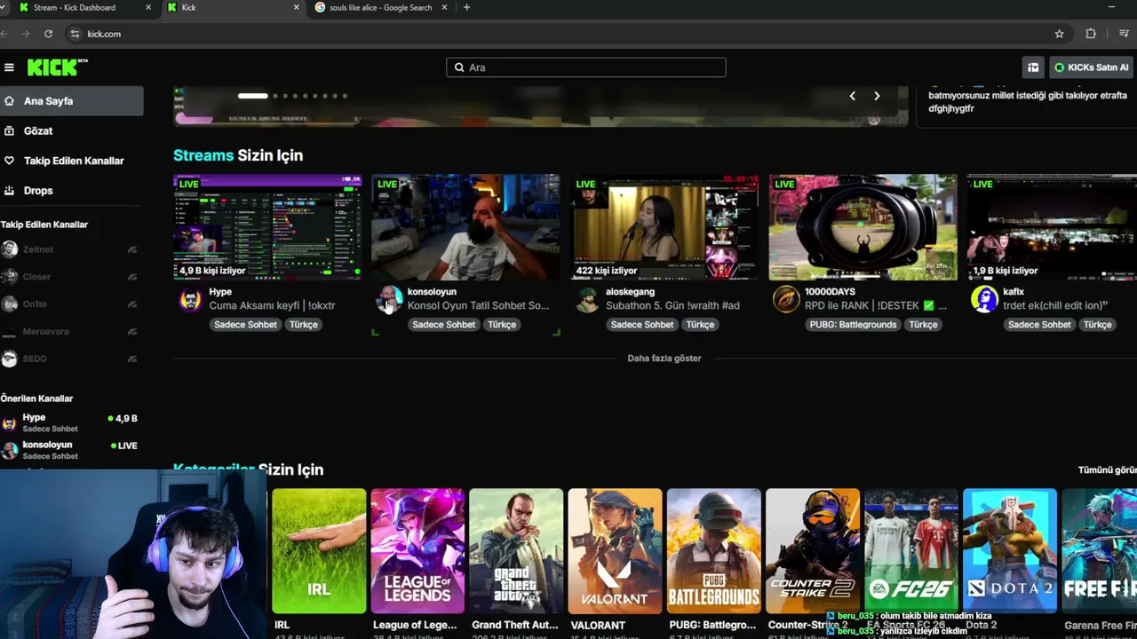Click the heart icon for Takip Edilen Kanallar
The image size is (1137, 639).
(x=9, y=161)
